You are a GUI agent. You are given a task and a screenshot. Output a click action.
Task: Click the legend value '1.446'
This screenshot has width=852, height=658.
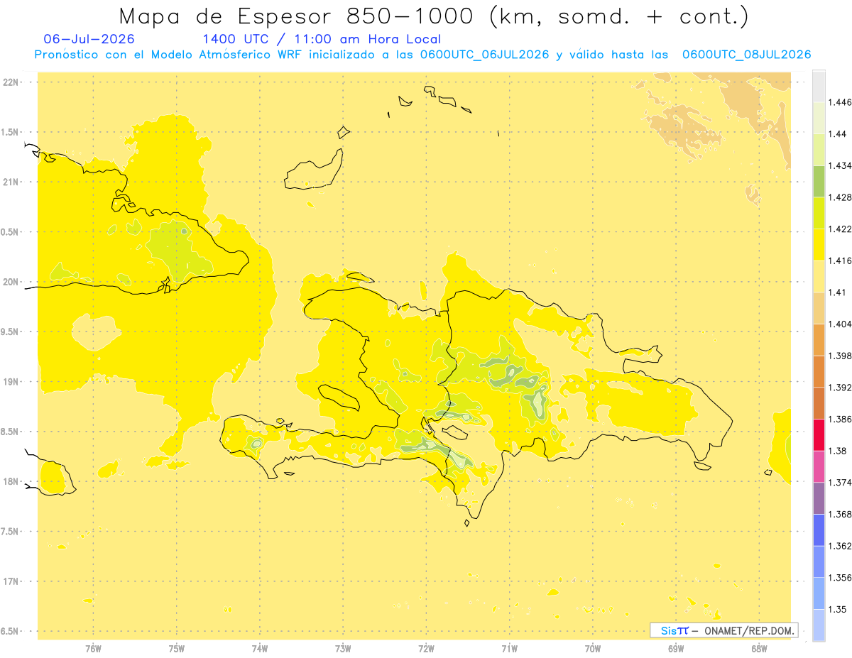click(840, 103)
